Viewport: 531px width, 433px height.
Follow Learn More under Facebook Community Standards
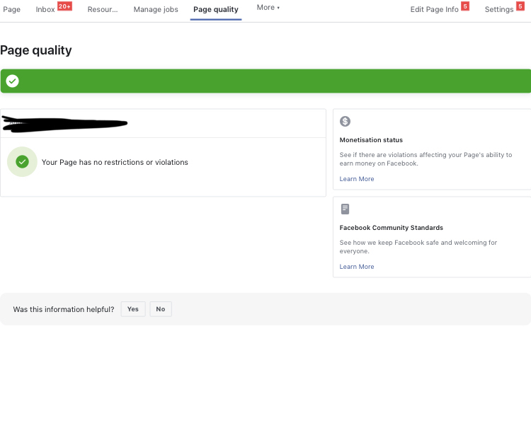(x=357, y=267)
